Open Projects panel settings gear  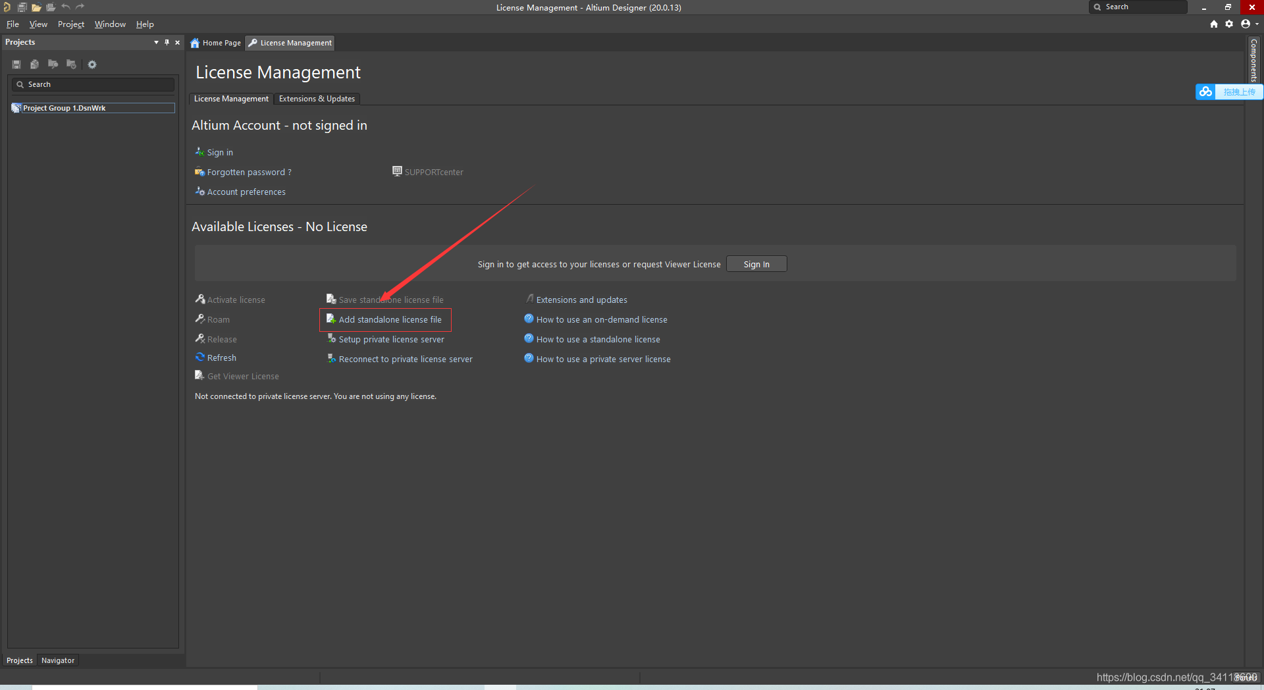pos(92,65)
